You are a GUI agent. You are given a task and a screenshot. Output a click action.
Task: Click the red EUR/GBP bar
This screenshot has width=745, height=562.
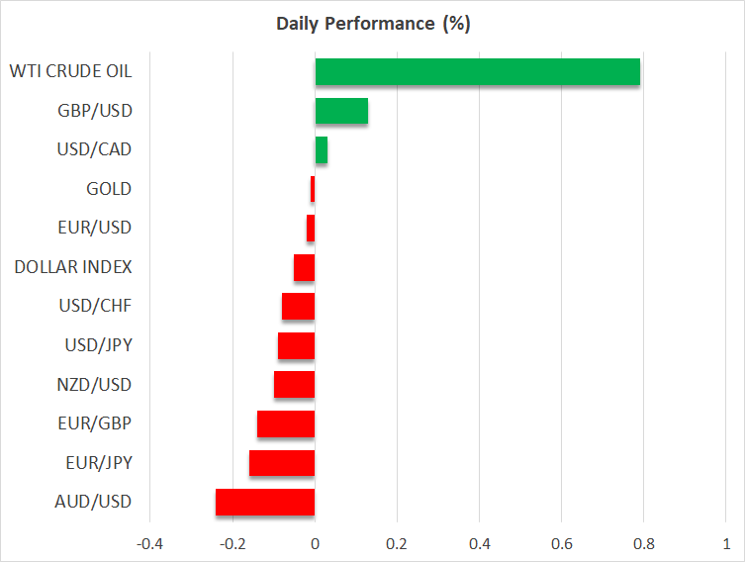[x=286, y=423]
